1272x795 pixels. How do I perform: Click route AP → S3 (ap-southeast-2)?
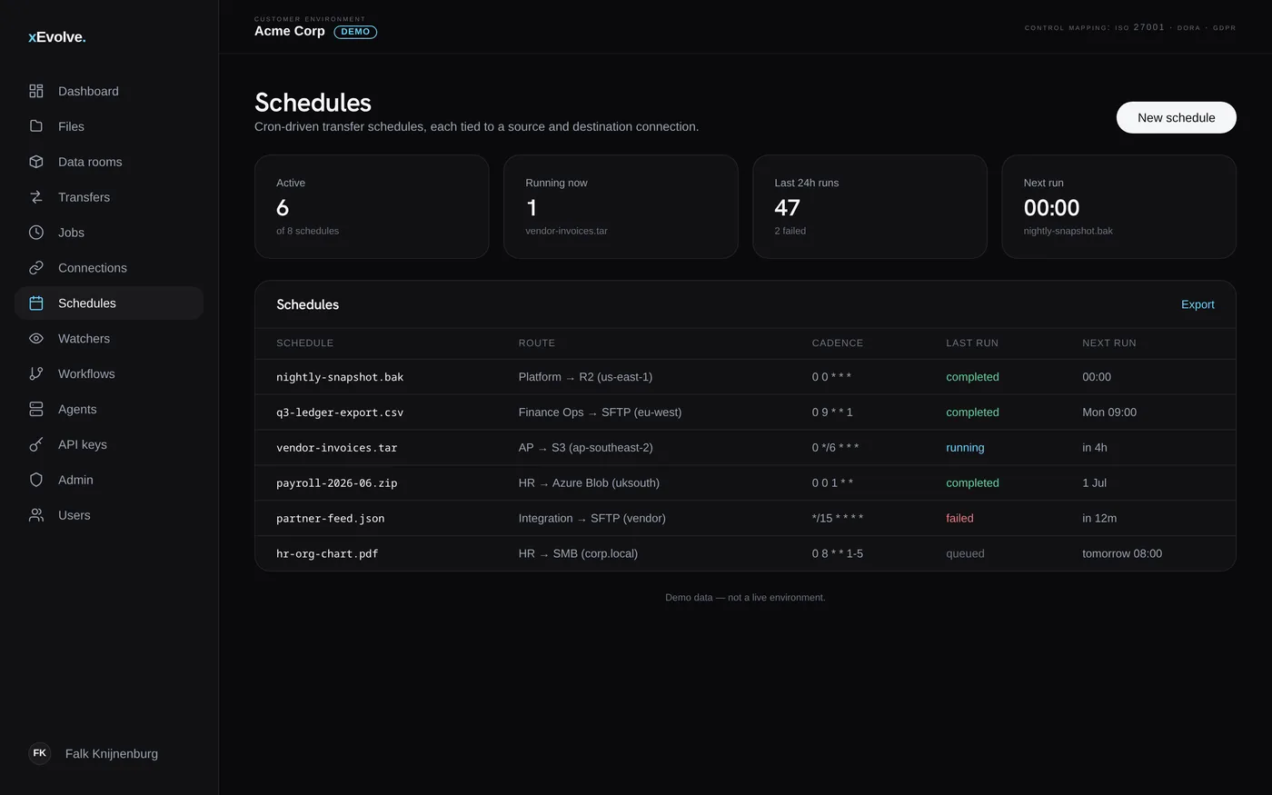pos(585,448)
